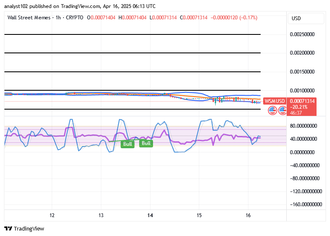Click the 40.00000000 oscillator axis label
Screen dimensions: 330x236
tap(304, 139)
